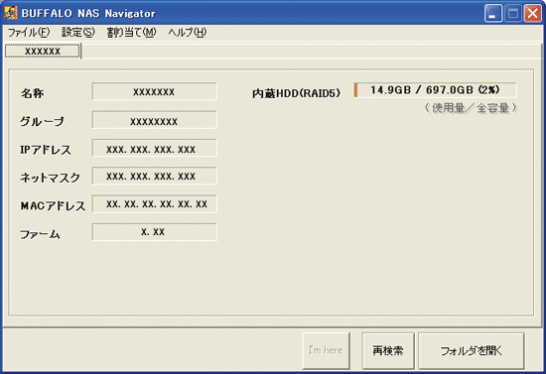The height and width of the screenshot is (374, 546).
Task: Click the MACアドレス label
Action: pos(53,205)
